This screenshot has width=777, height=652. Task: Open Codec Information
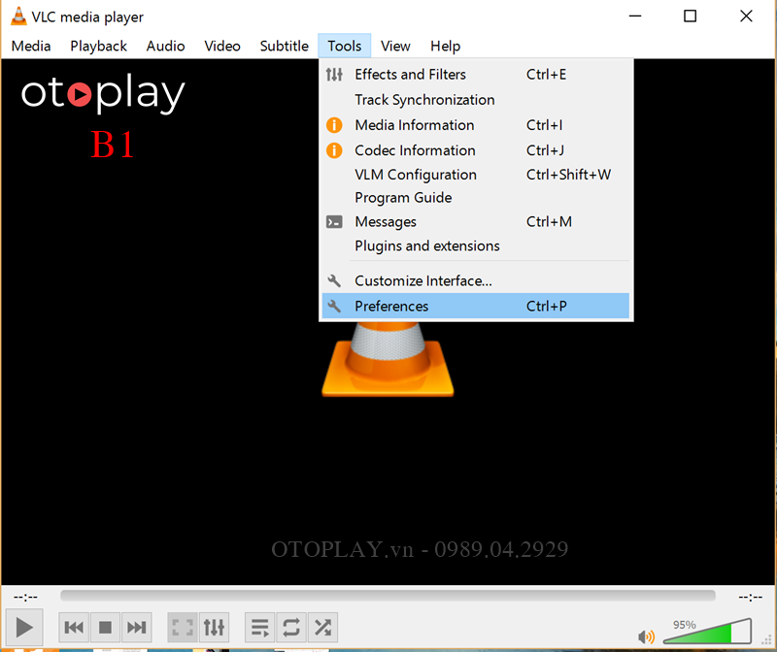(x=476, y=150)
